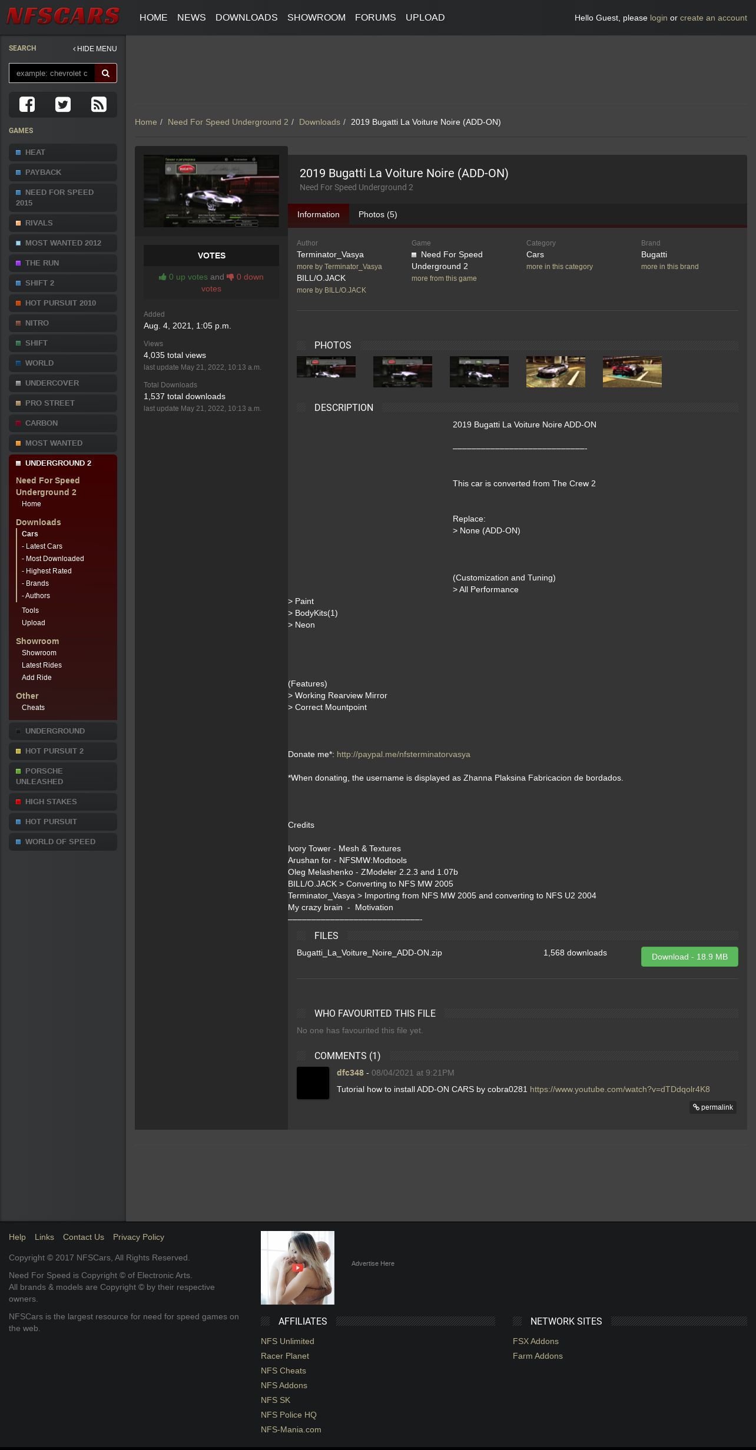Click the thumbs down vote icon

tap(230, 277)
